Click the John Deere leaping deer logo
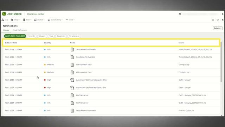 (x=4, y=14)
